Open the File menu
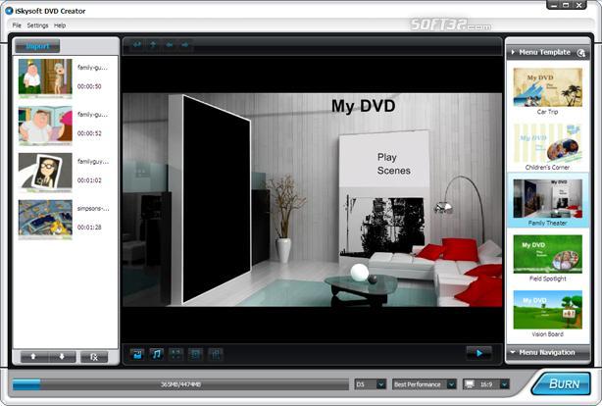Screen dimensions: 602x406 (17, 25)
